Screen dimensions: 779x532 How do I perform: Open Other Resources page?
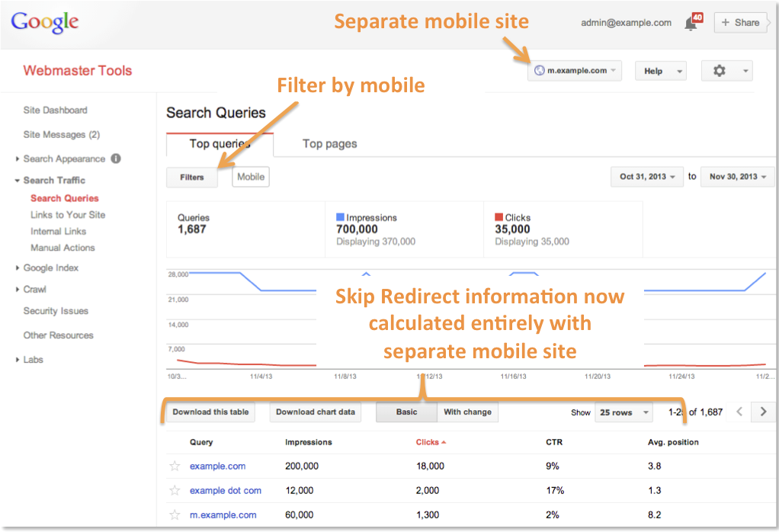tap(58, 335)
